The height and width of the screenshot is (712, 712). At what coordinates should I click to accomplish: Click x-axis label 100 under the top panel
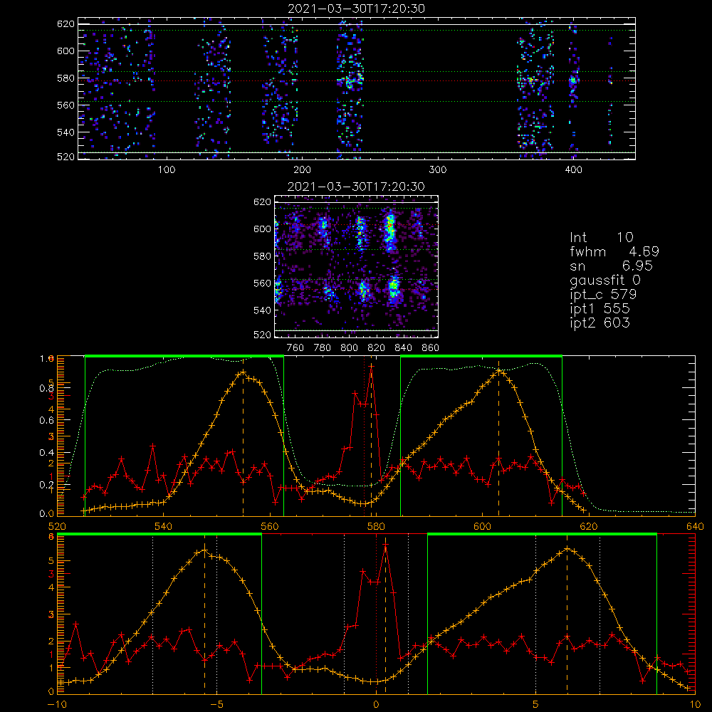pos(167,170)
